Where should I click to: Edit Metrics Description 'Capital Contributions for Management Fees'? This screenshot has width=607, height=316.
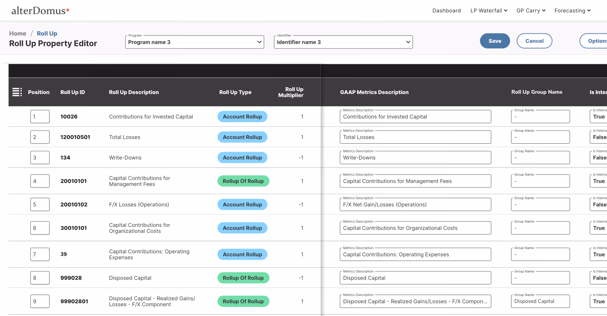[415, 181]
